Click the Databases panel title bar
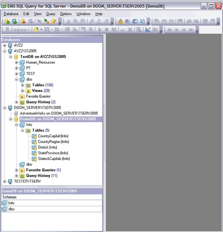The height and width of the screenshot is (232, 223). (x=52, y=40)
